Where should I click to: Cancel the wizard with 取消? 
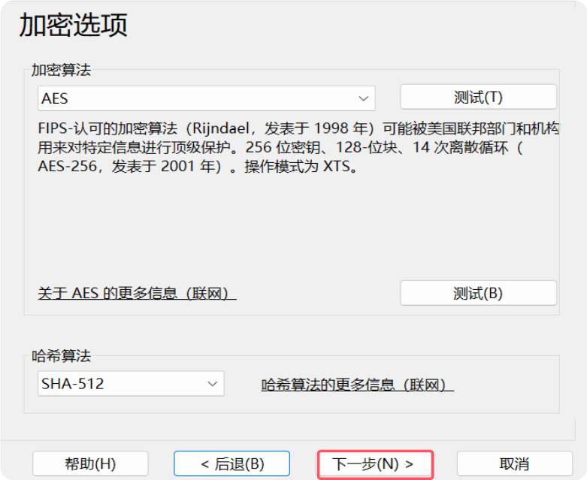point(514,463)
